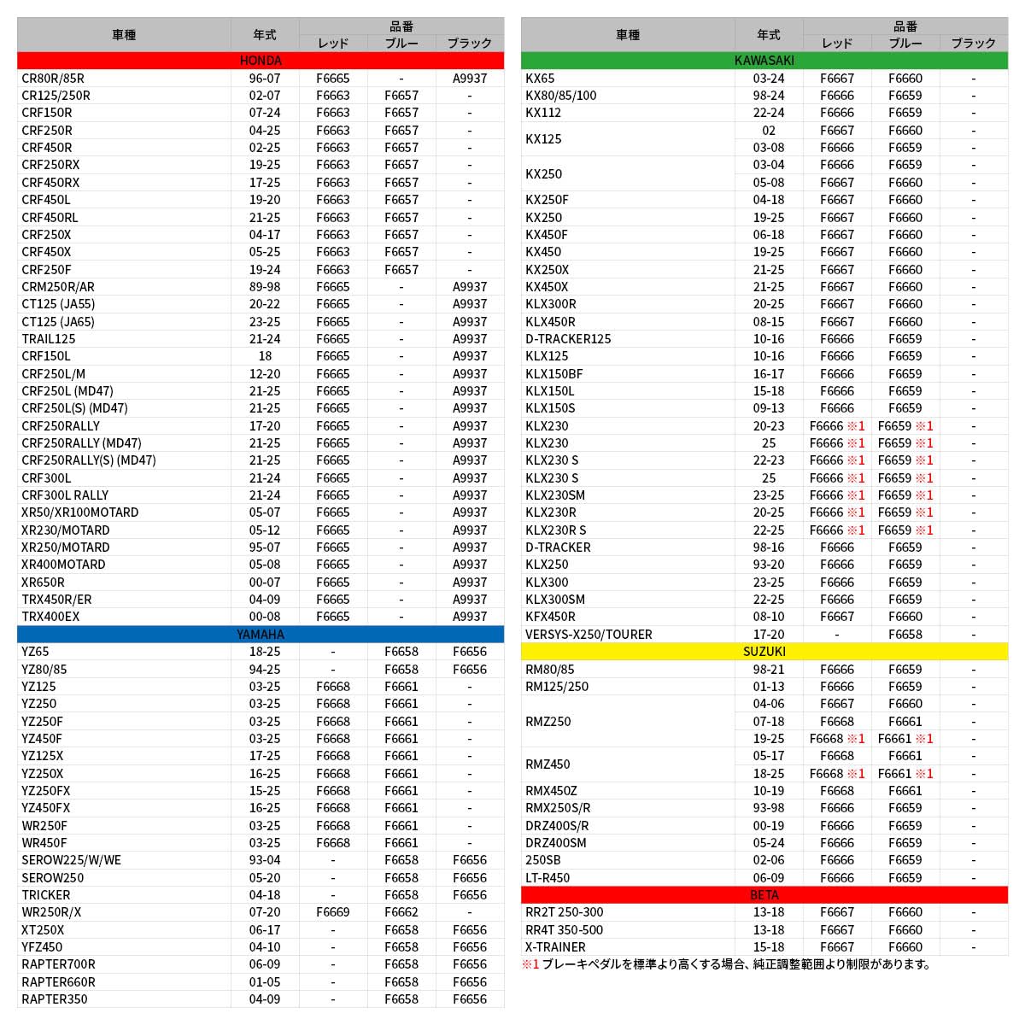This screenshot has height=1025, width=1025.
Task: Select the YZ65 model cell
Action: click(35, 652)
